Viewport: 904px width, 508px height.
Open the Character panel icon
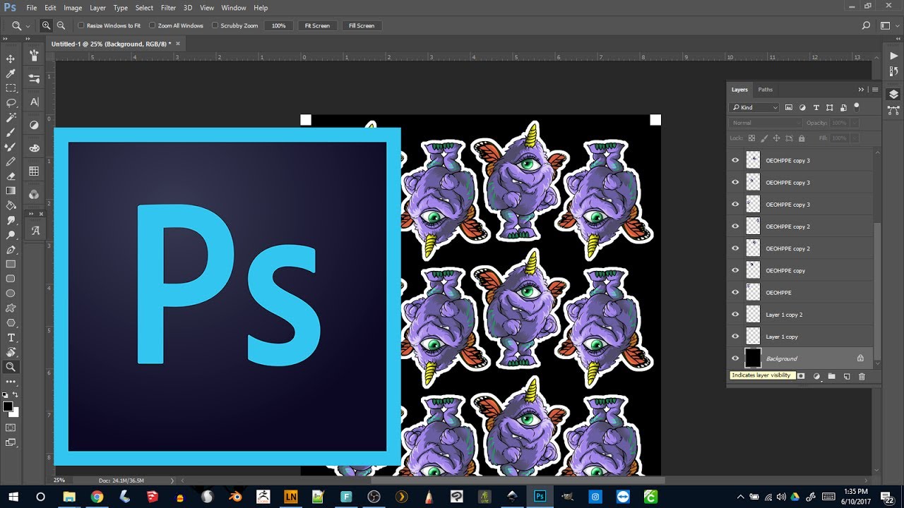tap(34, 102)
